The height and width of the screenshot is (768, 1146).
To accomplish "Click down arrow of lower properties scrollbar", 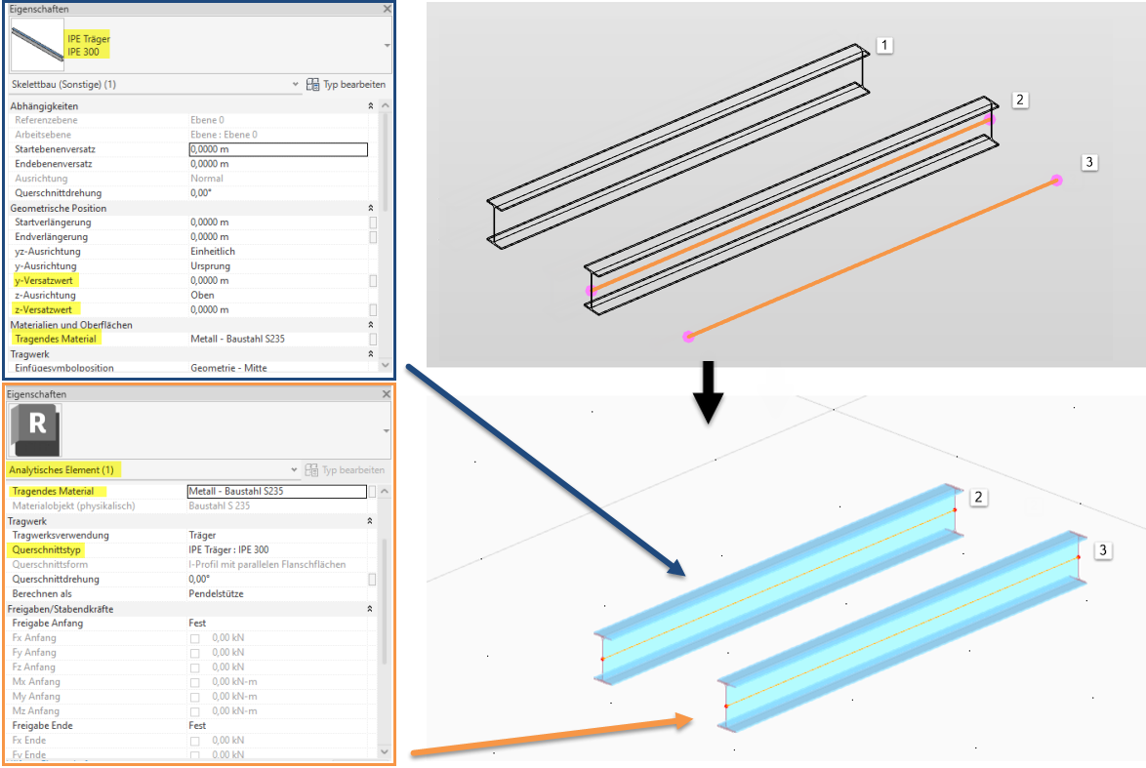I will (385, 751).
